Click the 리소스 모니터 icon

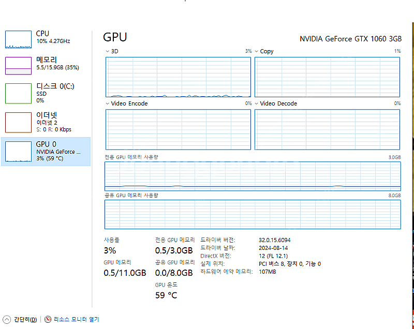[x=48, y=319]
